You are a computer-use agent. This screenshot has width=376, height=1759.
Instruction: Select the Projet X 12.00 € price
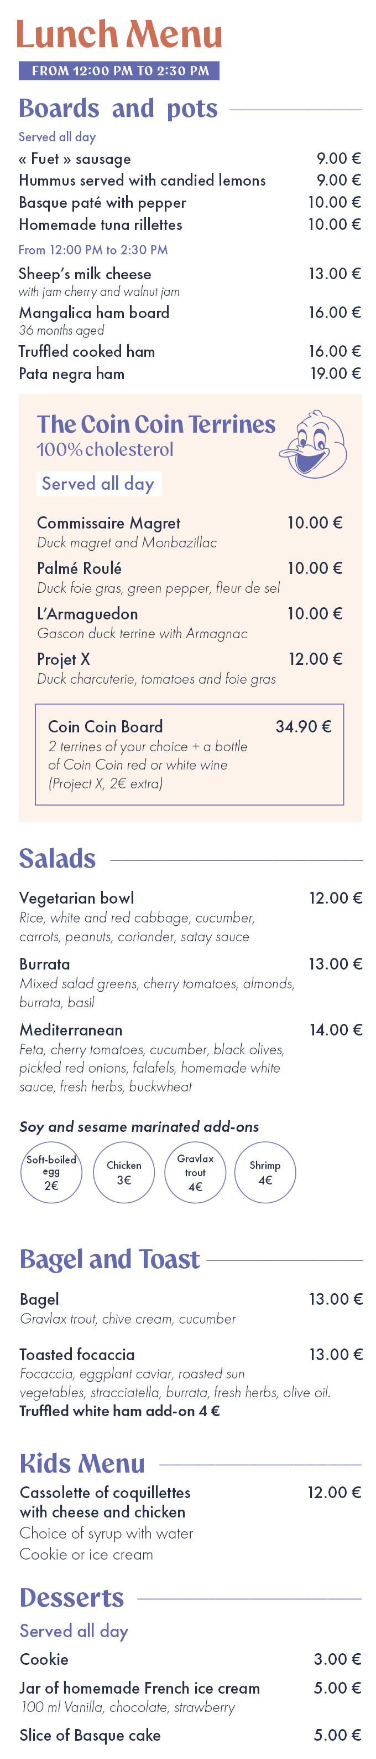point(315,659)
